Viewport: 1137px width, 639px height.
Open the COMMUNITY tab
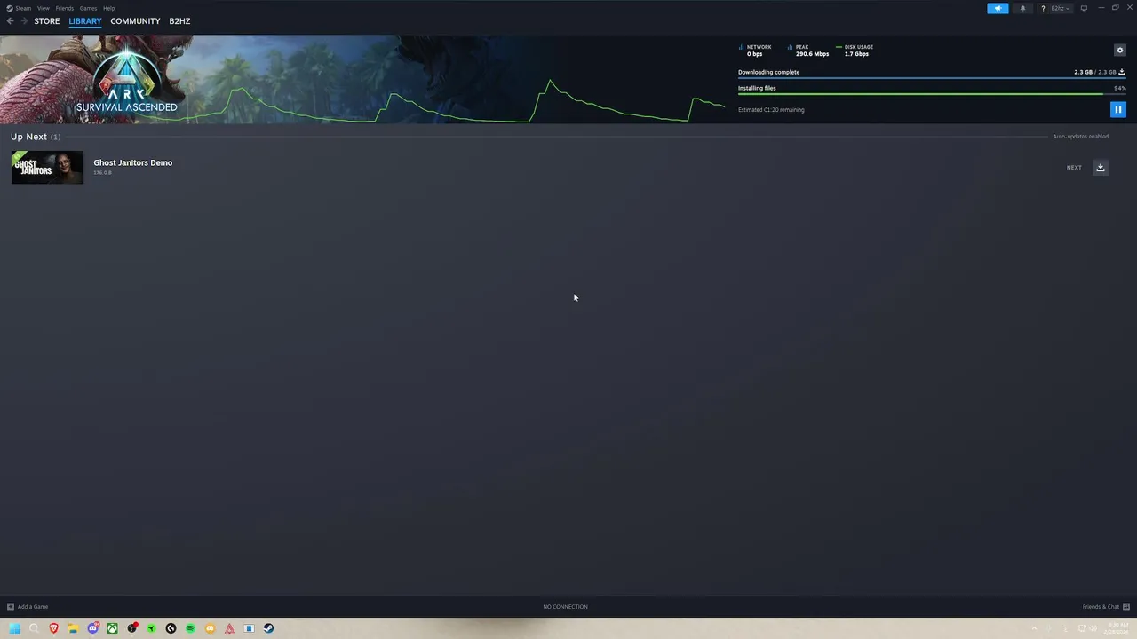[135, 21]
